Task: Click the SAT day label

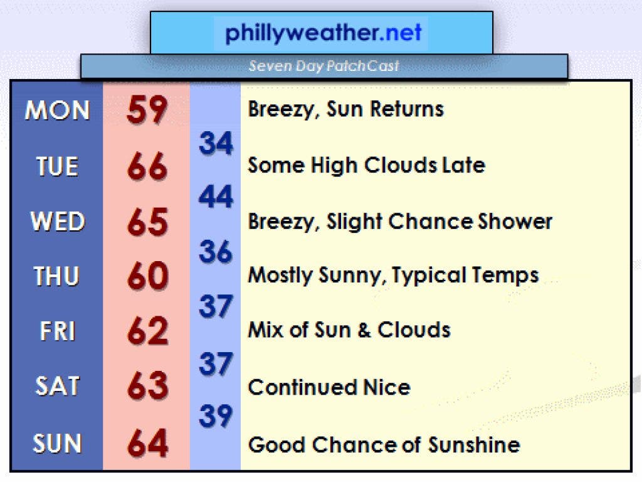Action: tap(57, 386)
